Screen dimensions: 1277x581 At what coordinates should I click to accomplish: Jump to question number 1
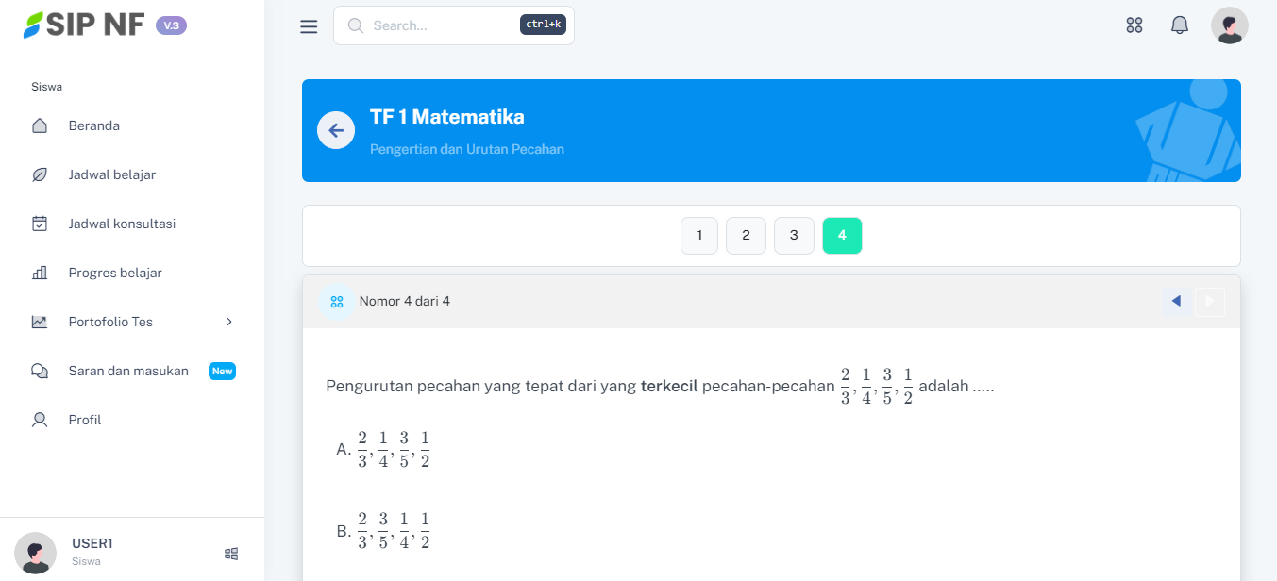[x=699, y=236]
